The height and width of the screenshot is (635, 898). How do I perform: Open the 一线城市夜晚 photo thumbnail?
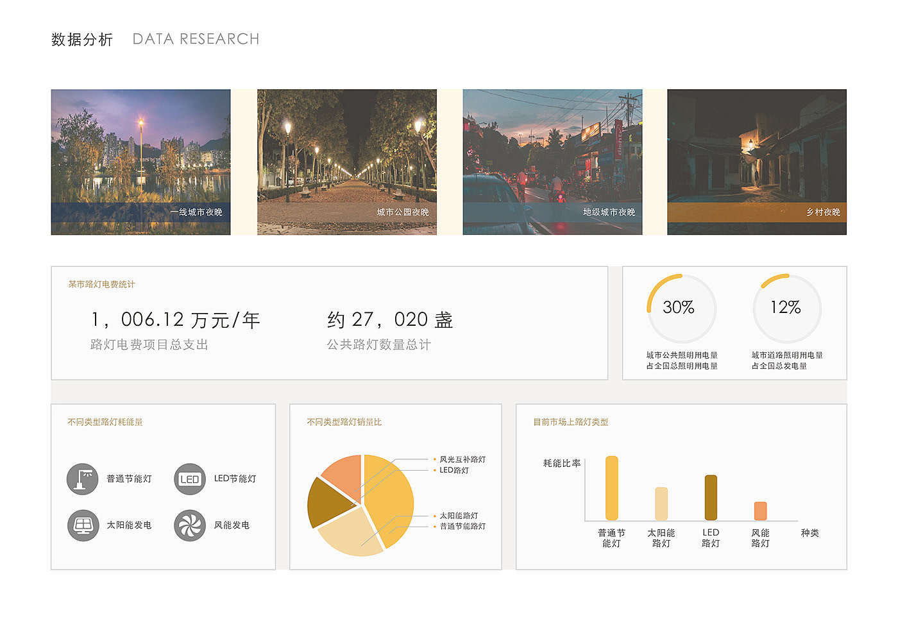point(140,162)
